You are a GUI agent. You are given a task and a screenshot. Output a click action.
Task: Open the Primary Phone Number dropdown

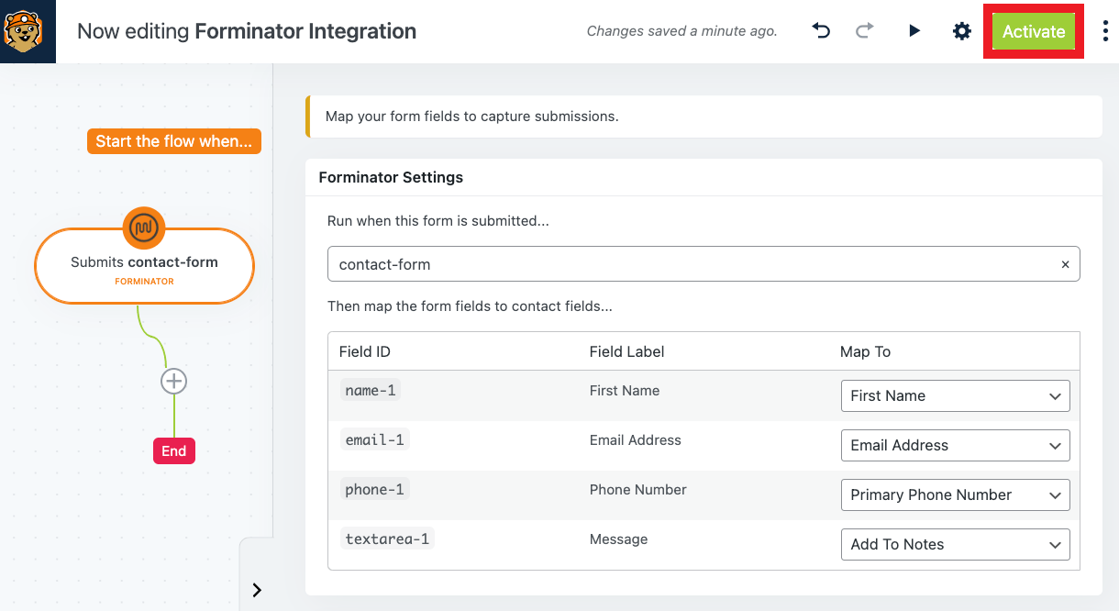[x=955, y=494]
